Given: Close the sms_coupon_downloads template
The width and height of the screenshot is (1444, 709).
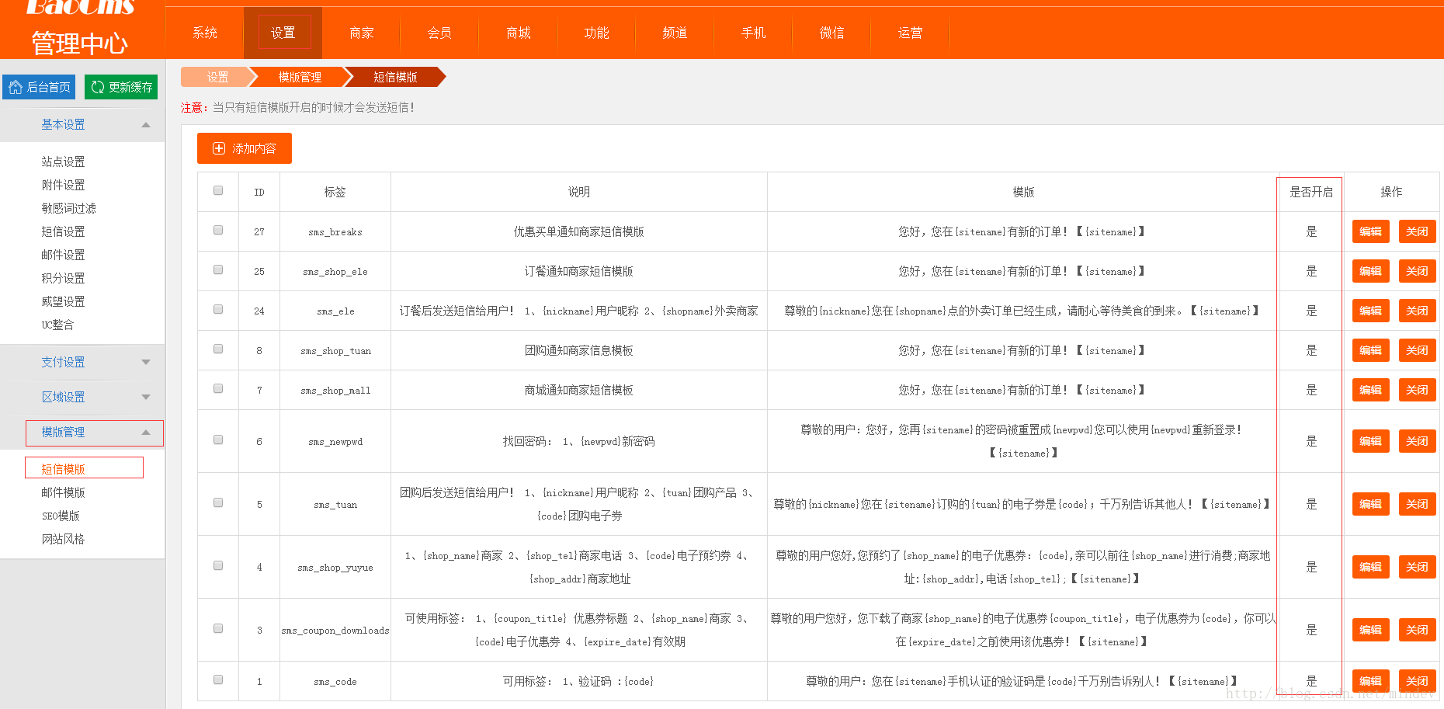Looking at the screenshot, I should pyautogui.click(x=1417, y=630).
